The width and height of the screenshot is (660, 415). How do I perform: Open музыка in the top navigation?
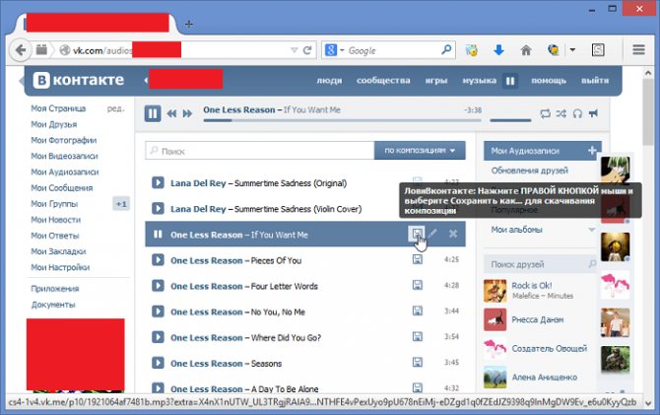[479, 81]
